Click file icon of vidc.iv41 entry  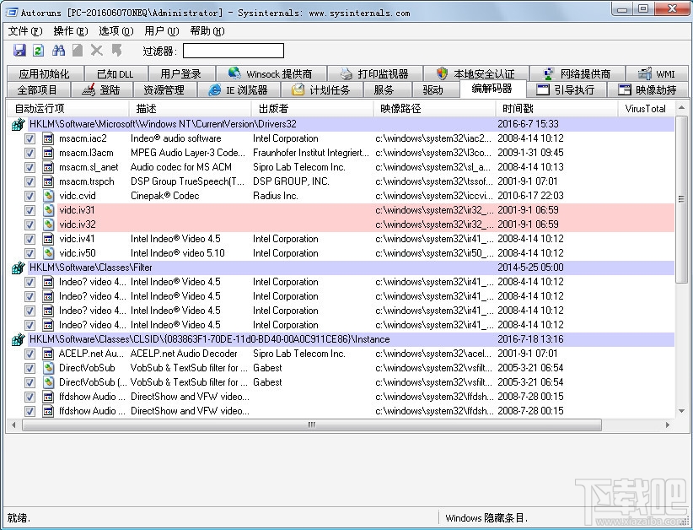coord(48,239)
